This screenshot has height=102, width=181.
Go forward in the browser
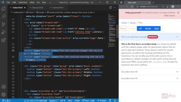click(127, 7)
